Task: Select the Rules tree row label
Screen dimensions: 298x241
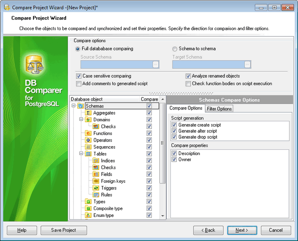Action: pos(107,195)
